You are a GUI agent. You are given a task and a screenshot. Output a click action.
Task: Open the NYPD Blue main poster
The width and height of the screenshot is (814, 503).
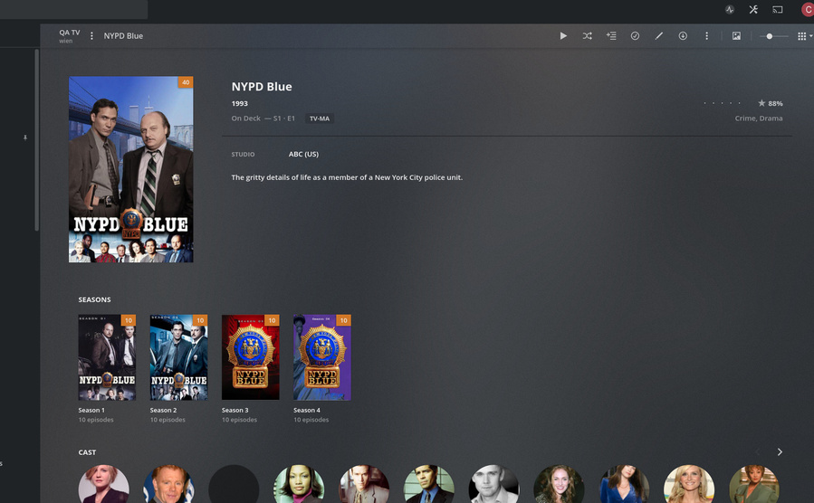(130, 169)
